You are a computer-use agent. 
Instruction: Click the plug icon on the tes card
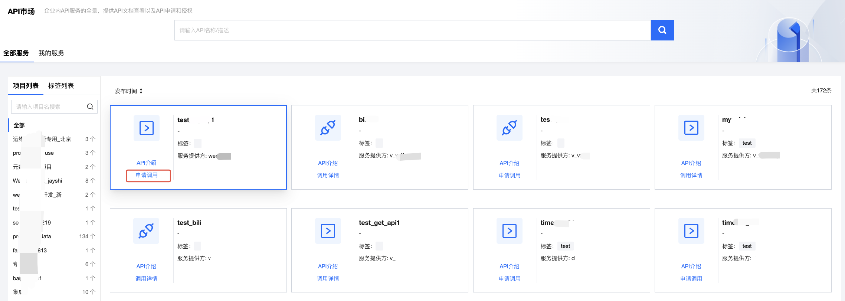pos(509,128)
